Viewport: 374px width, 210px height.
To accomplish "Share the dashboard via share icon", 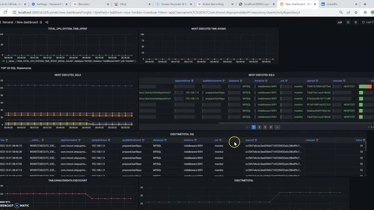I will click(47, 22).
